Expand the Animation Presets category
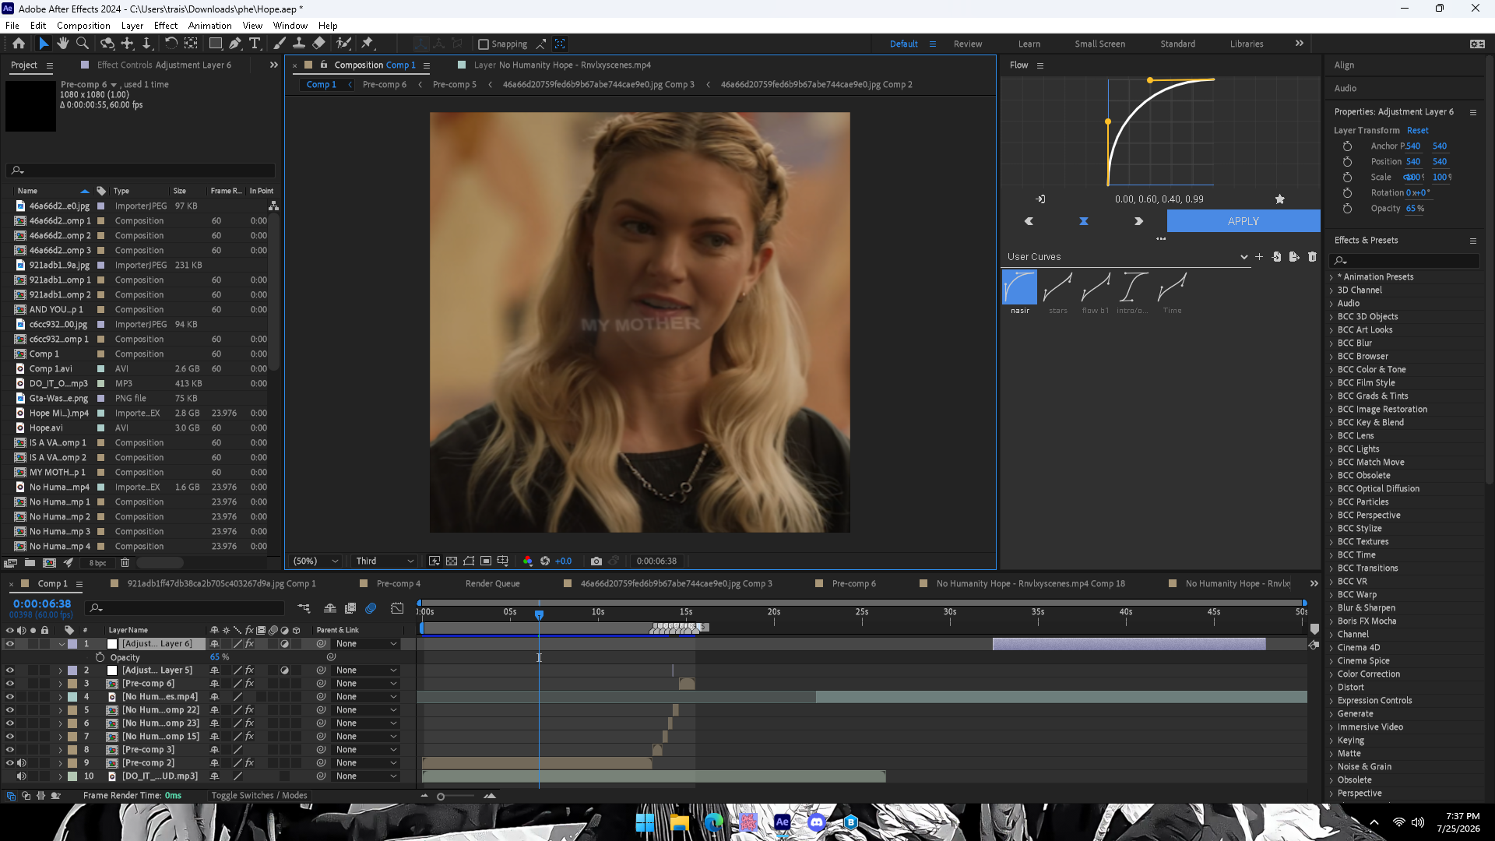 1331,277
